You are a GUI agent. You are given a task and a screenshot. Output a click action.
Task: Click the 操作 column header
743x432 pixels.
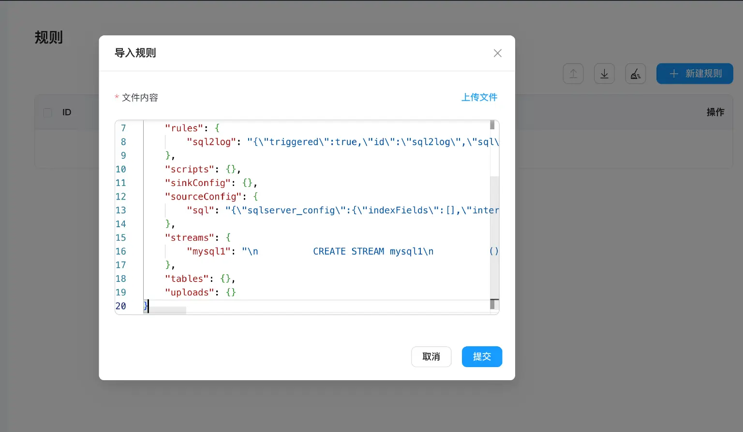coord(715,112)
